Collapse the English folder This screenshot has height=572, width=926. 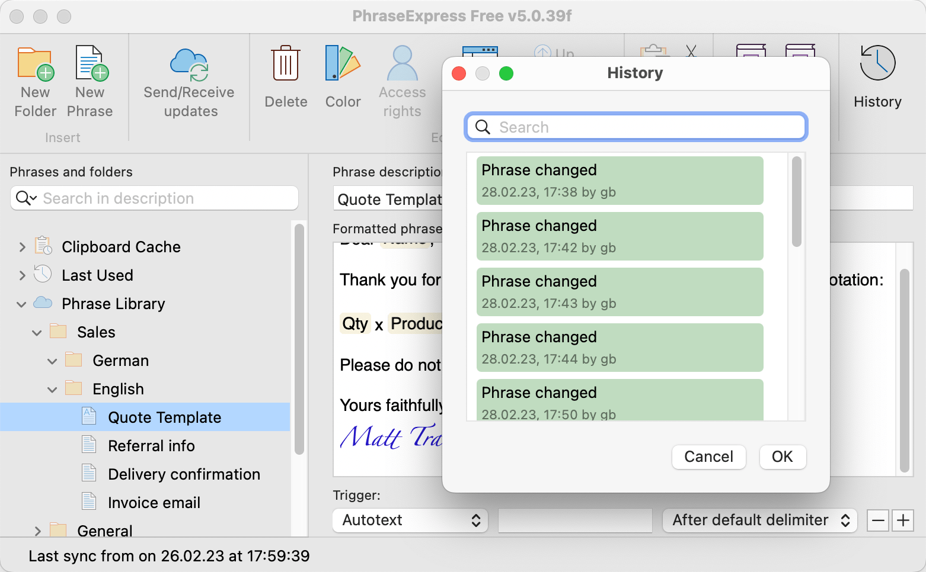[x=52, y=390]
